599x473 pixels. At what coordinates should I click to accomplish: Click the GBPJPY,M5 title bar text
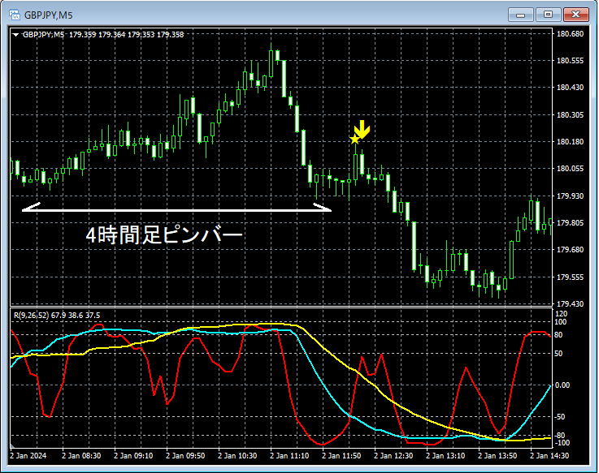(x=48, y=15)
